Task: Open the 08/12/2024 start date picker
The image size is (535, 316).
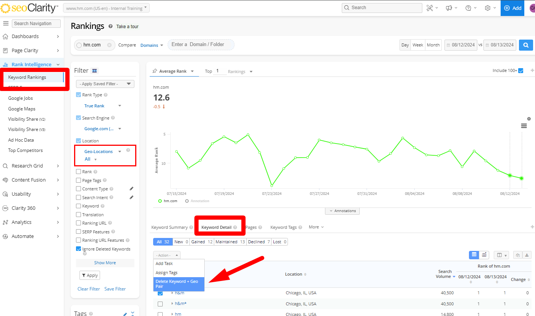Action: click(x=461, y=45)
